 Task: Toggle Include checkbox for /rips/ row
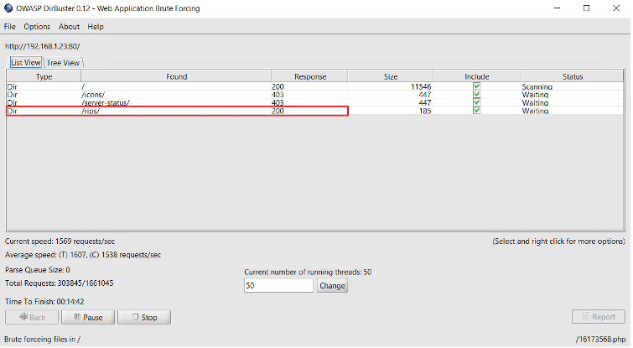point(476,111)
